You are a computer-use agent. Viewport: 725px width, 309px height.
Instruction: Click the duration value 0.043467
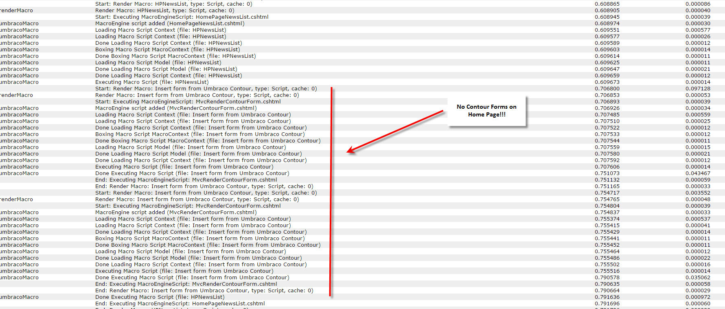tap(698, 173)
